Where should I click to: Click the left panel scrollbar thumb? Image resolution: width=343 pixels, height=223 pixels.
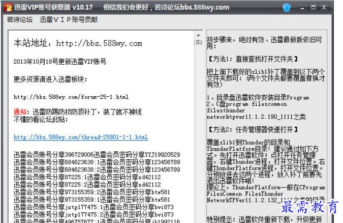pyautogui.click(x=198, y=42)
